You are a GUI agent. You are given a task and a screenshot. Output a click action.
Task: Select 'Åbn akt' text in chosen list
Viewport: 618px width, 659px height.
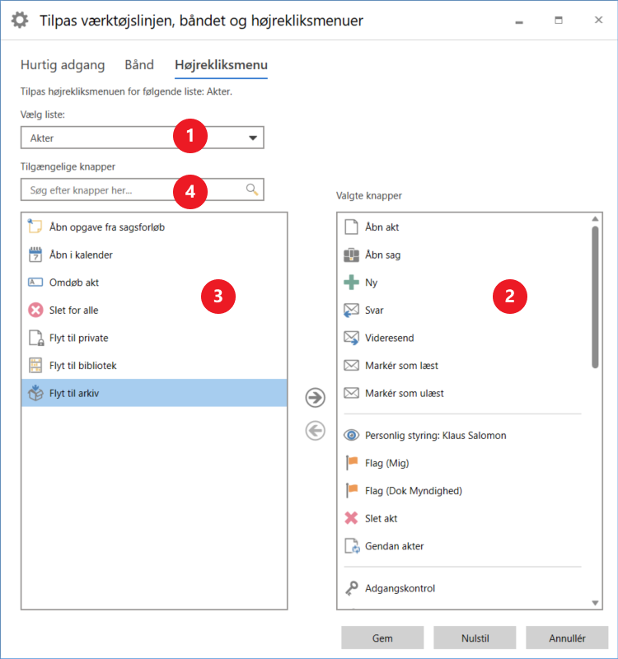pos(382,227)
